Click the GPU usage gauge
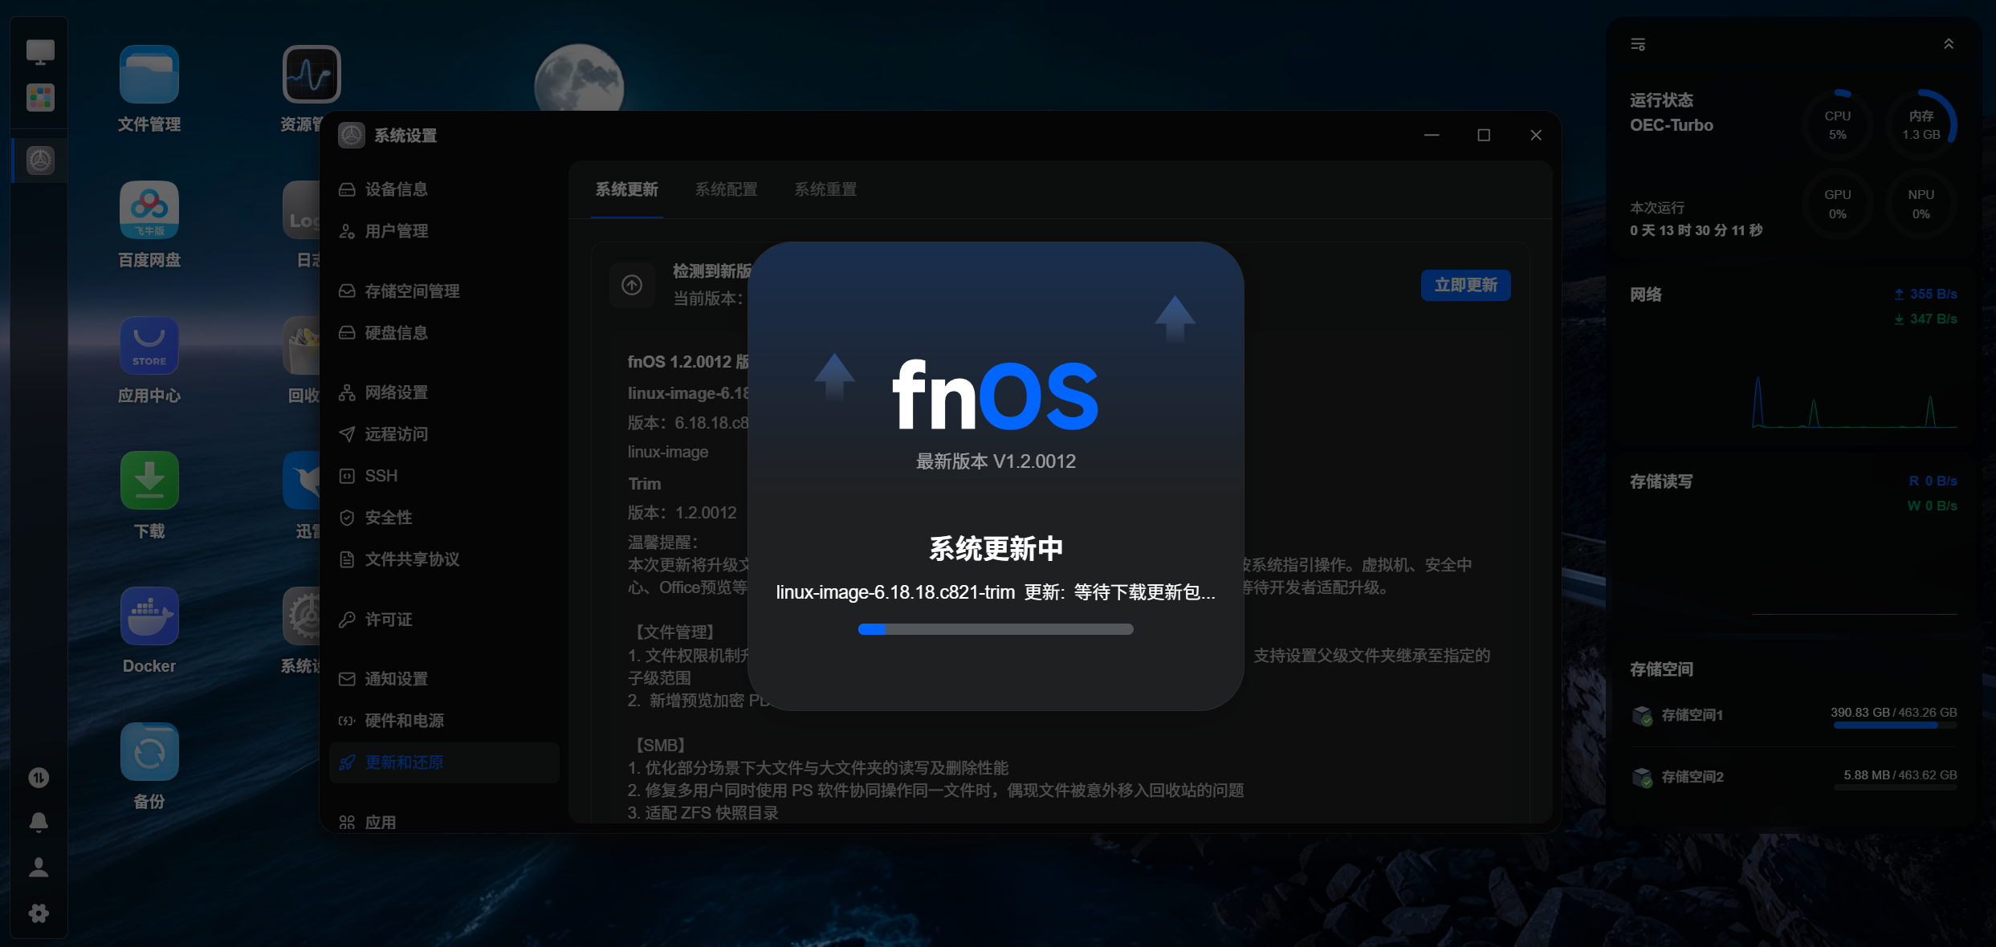The width and height of the screenshot is (1996, 947). point(1837,204)
